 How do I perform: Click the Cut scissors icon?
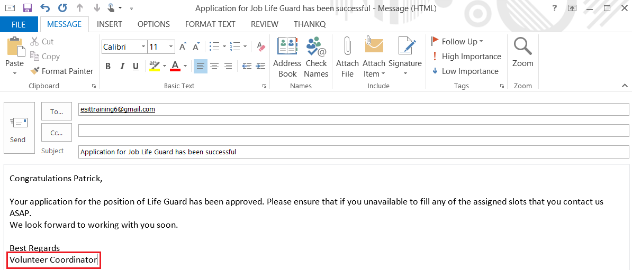click(x=35, y=42)
